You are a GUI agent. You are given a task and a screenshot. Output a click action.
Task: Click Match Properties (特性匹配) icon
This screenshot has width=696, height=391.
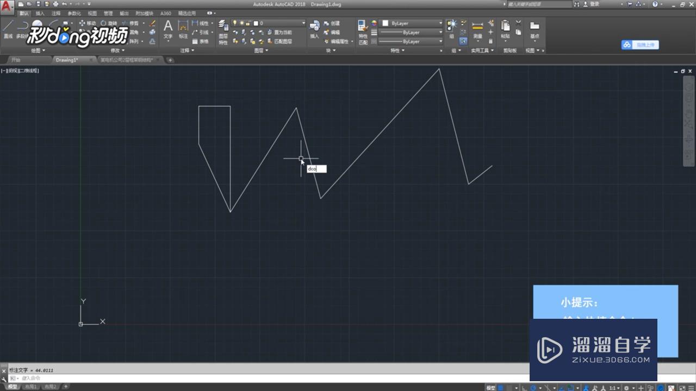(363, 33)
